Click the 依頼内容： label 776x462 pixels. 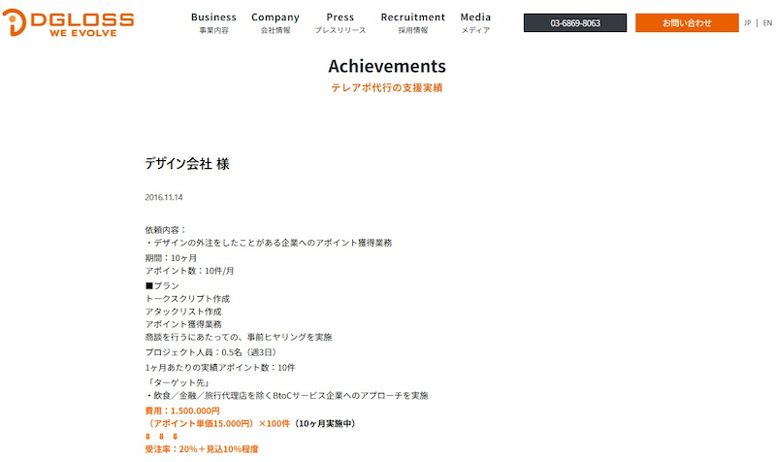pos(166,230)
